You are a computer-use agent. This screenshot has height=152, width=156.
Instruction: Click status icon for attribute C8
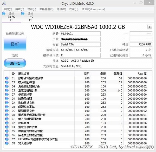(7, 143)
